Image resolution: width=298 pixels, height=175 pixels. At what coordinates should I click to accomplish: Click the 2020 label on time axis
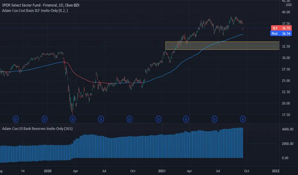48,171
